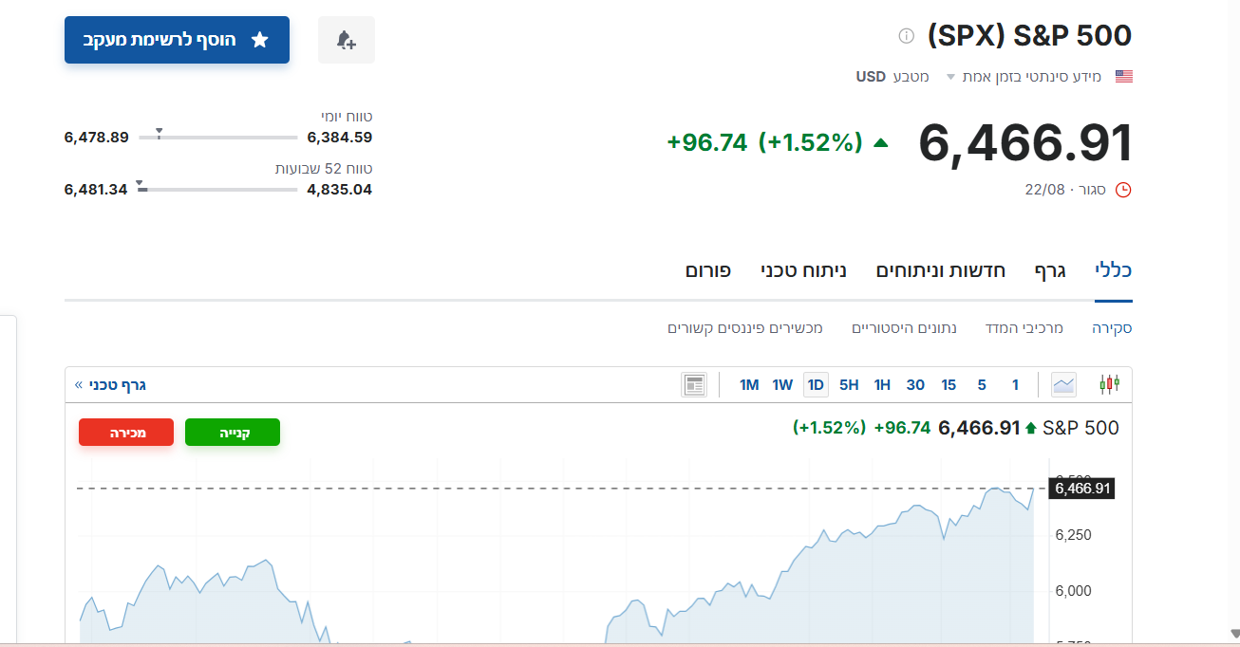Click the create alert bell icon
The height and width of the screenshot is (647, 1240).
pyautogui.click(x=347, y=40)
